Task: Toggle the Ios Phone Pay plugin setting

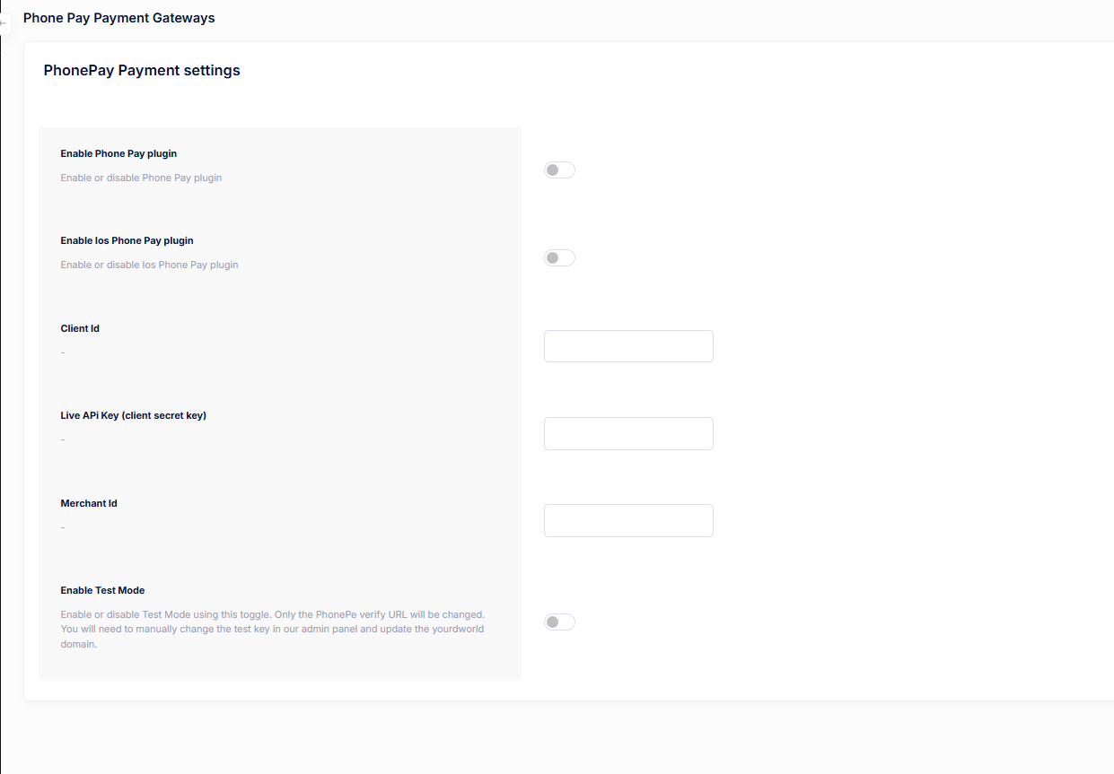Action: click(559, 257)
